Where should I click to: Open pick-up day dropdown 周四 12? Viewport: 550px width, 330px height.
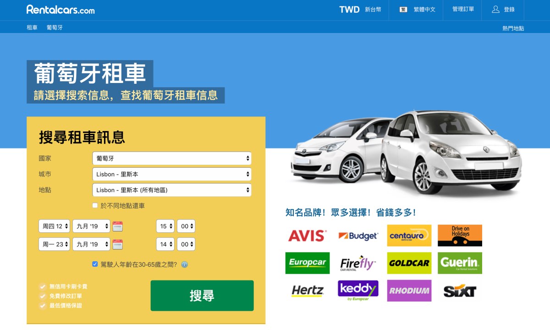[x=55, y=226]
